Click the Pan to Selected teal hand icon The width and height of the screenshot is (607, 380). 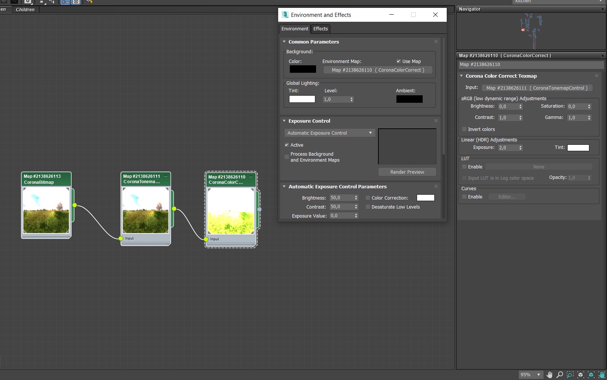coord(602,374)
